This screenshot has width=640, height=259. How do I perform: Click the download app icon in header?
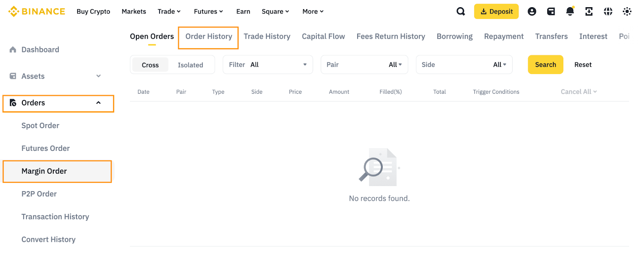point(589,12)
